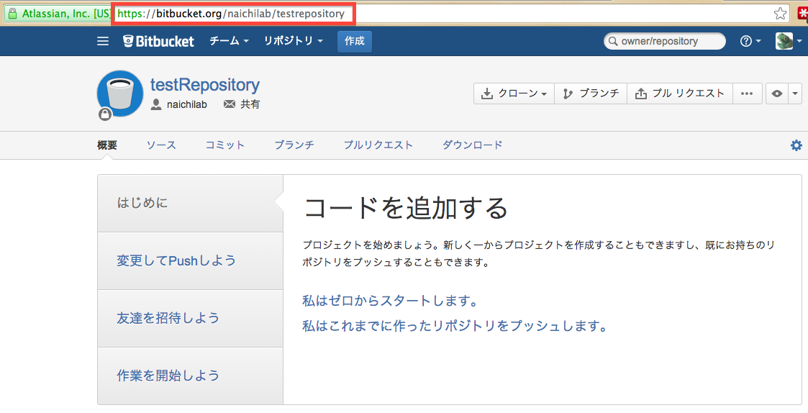
Task: Select the 概要 tab
Action: 107,145
